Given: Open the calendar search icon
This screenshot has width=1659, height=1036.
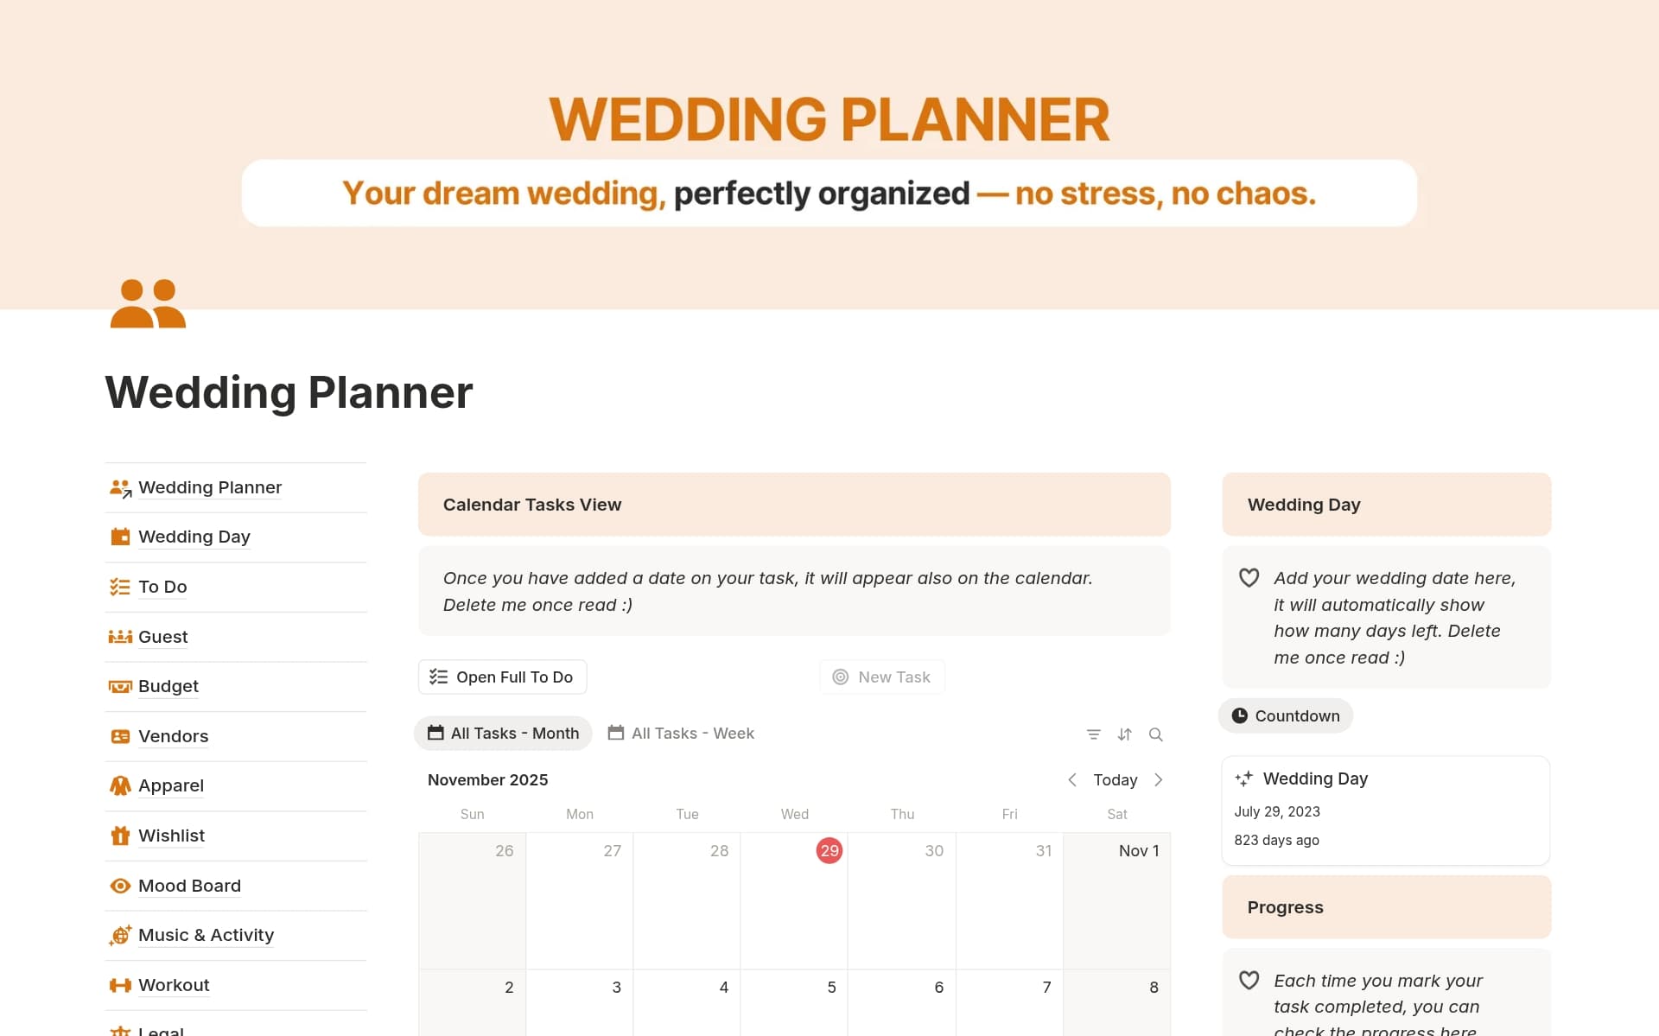Looking at the screenshot, I should click(1155, 734).
